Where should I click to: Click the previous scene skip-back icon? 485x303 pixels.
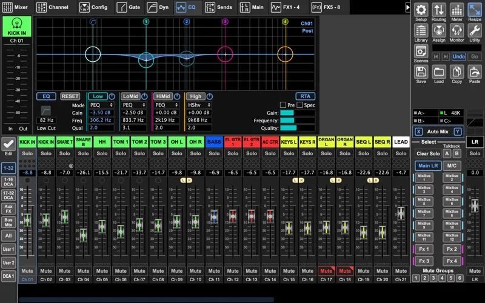point(436,56)
